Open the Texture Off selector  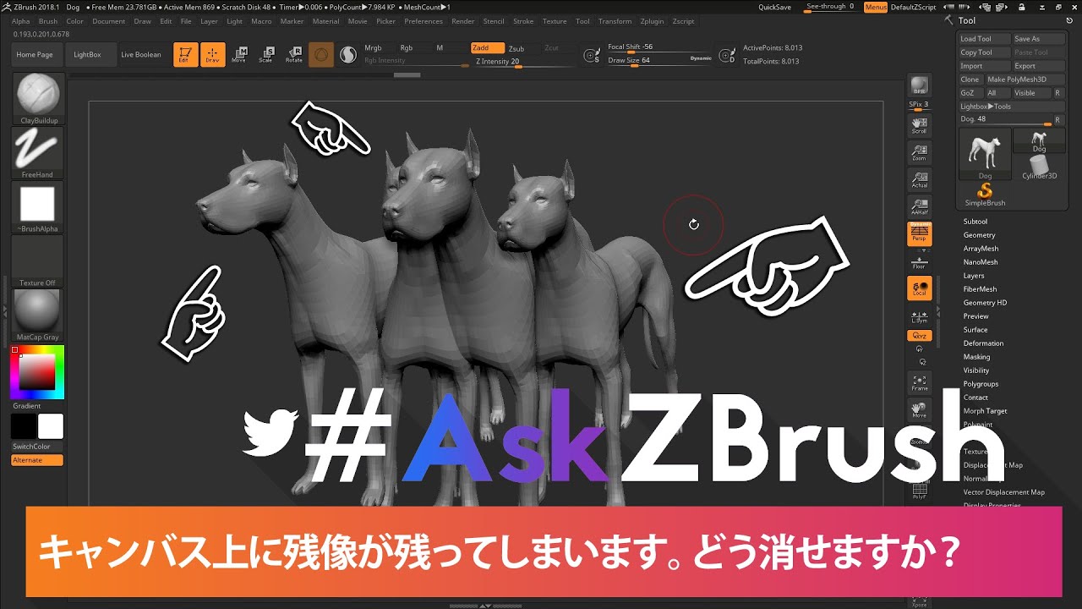click(38, 261)
